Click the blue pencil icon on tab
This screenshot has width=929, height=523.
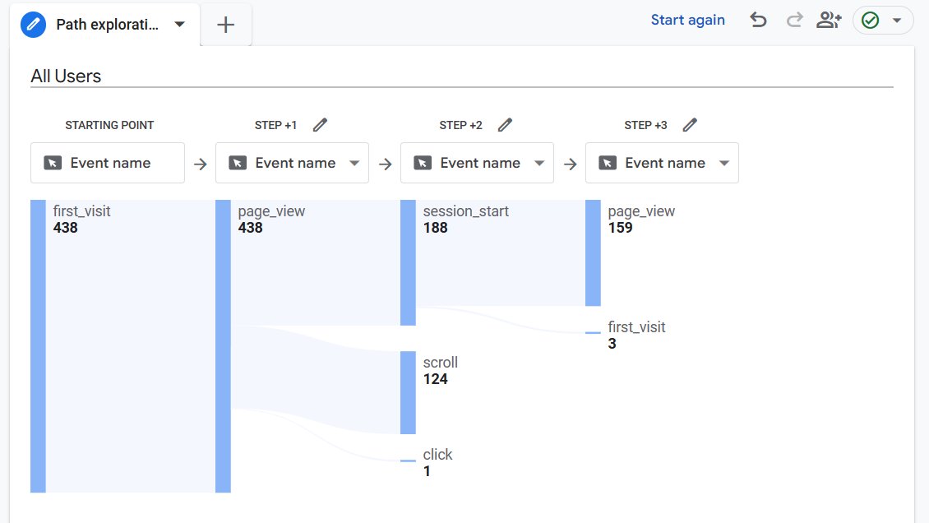pos(34,25)
